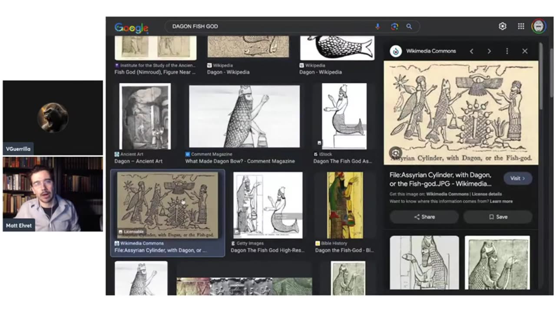Viewport: 556px width, 312px height.
Task: Open the black fish drawing Wikipedia thumbnail
Action: pos(337,48)
